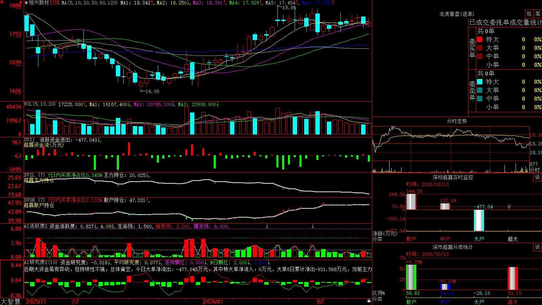The height and width of the screenshot is (305, 542).
Task: Click the lock icon at chart bottom-right
Action: 369,301
